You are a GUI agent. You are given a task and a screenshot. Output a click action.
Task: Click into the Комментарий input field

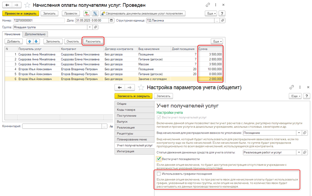[62, 126]
